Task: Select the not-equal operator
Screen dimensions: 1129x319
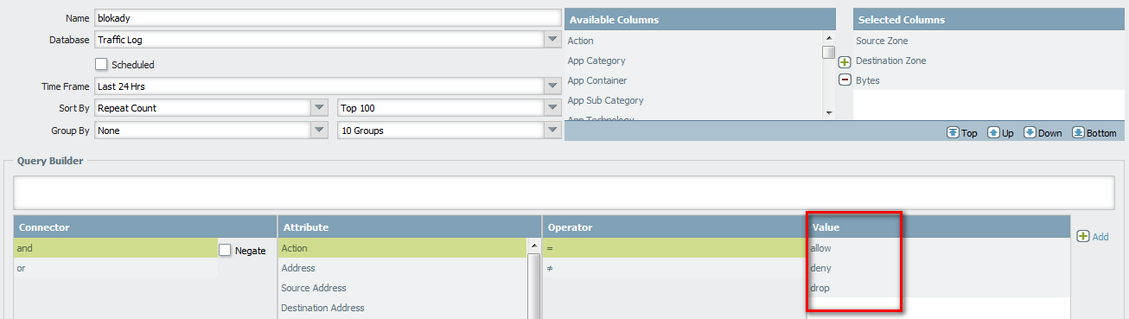Action: (x=674, y=268)
